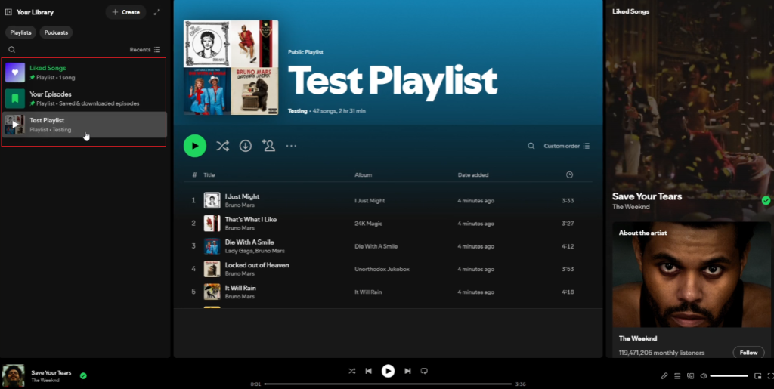
Task: Select the It Will Rain track title
Action: (240, 288)
